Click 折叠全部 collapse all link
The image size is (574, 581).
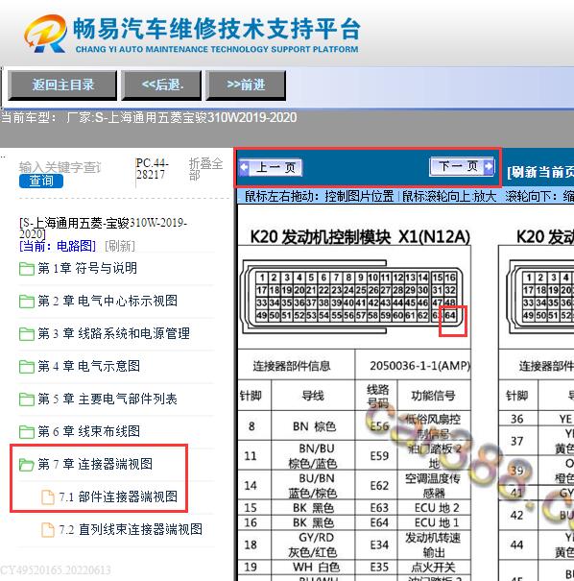(206, 169)
